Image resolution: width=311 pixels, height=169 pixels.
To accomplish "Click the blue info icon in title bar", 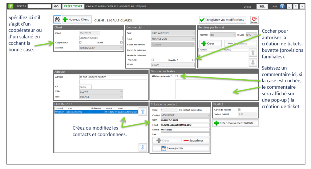I will coord(282,6).
